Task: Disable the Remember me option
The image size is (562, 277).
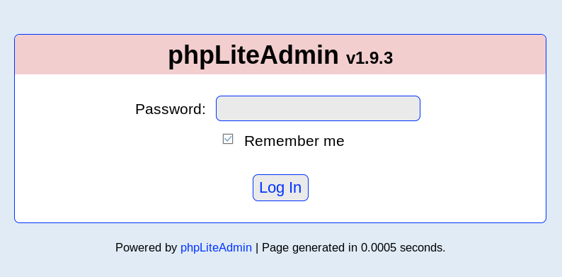Action: (228, 139)
